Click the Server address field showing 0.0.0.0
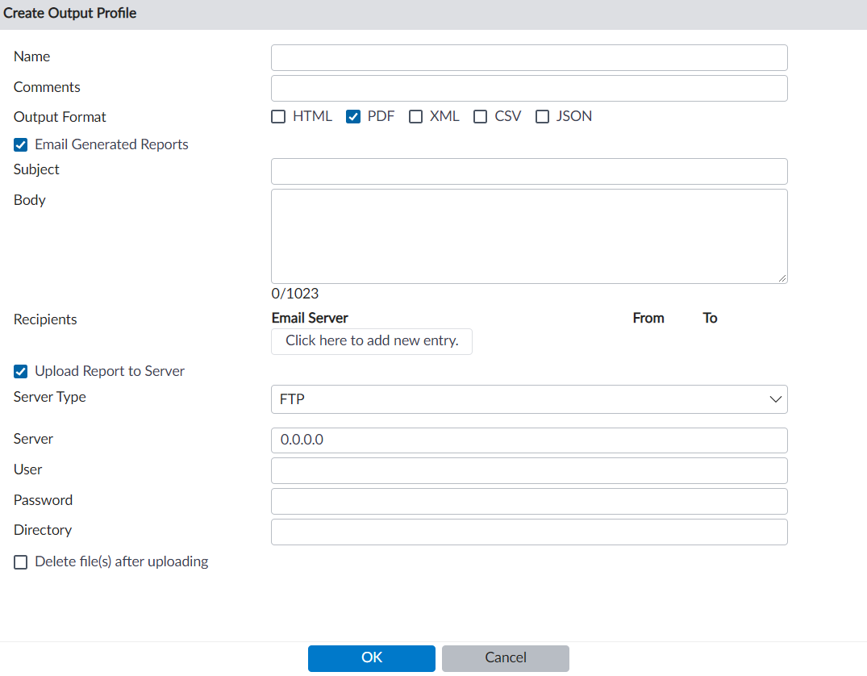Screen dimensions: 867x676 coord(528,440)
